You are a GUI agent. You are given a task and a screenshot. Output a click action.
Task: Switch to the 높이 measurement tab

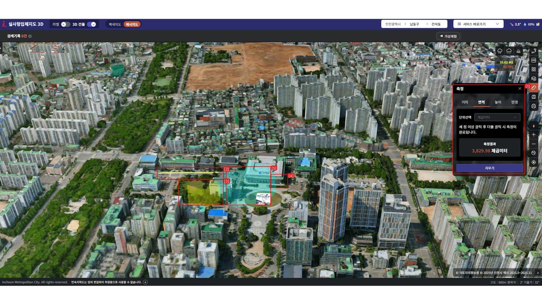498,102
